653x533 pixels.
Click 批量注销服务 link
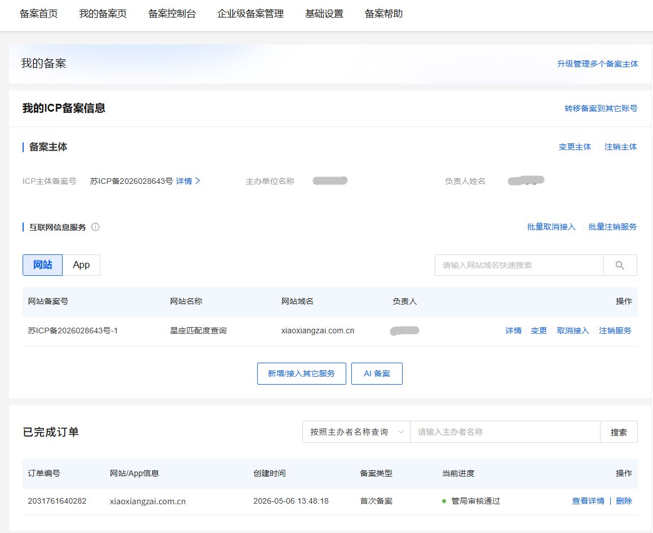point(612,227)
